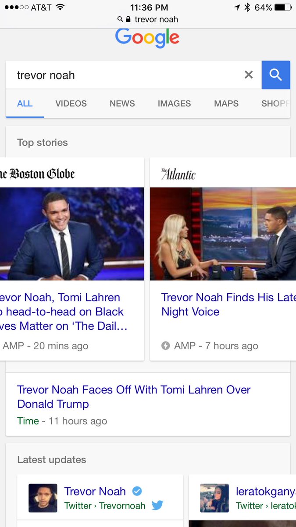Switch to the VIDEOS tab
The width and height of the screenshot is (296, 527).
click(x=71, y=104)
